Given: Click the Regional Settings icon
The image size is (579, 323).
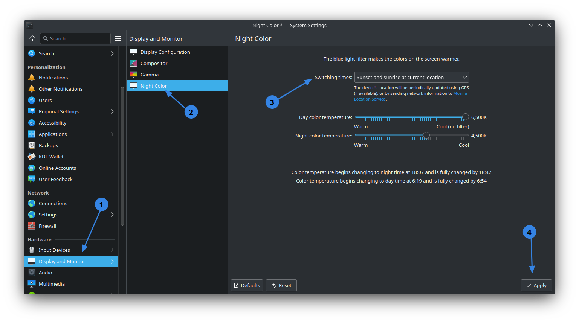Looking at the screenshot, I should coord(32,111).
